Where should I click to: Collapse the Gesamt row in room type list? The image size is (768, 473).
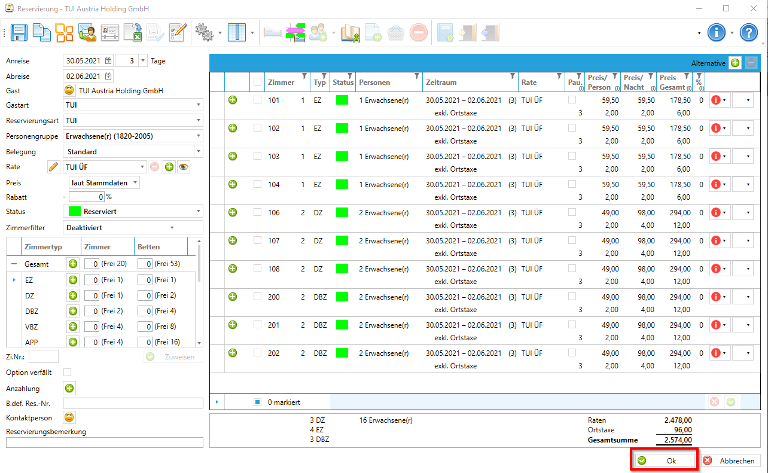click(x=14, y=264)
